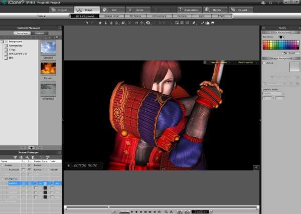
Task: Switch to the Project tab
Action: [61, 10]
